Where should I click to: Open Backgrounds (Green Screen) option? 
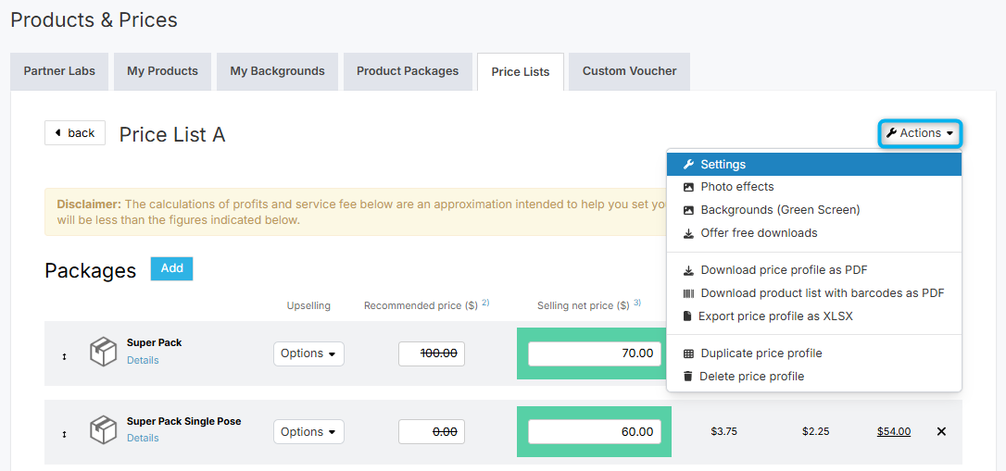814,210
